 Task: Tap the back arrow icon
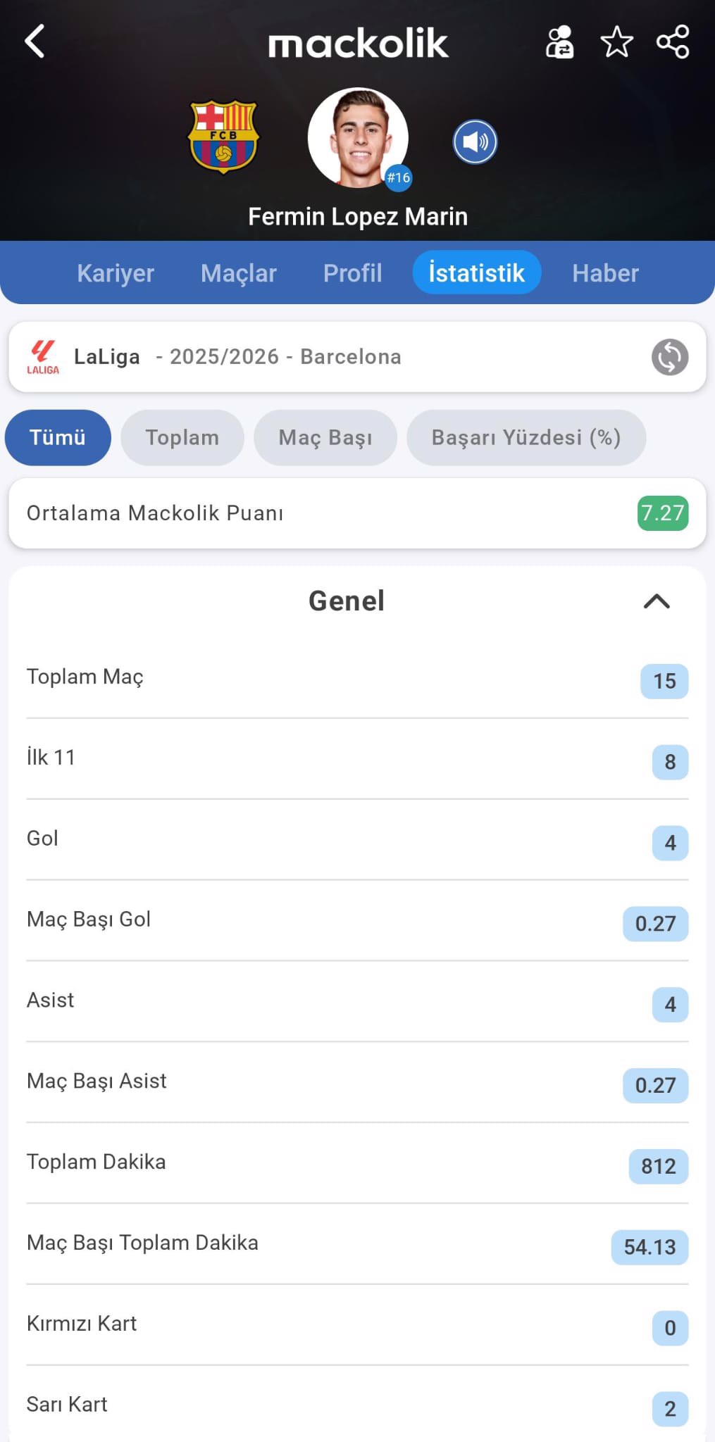coord(35,42)
